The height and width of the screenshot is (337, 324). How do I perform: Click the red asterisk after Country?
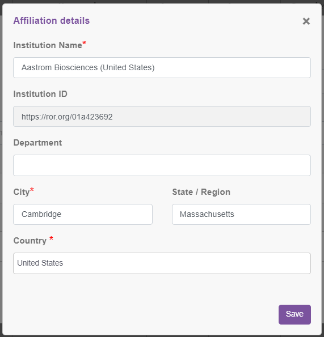(x=51, y=238)
